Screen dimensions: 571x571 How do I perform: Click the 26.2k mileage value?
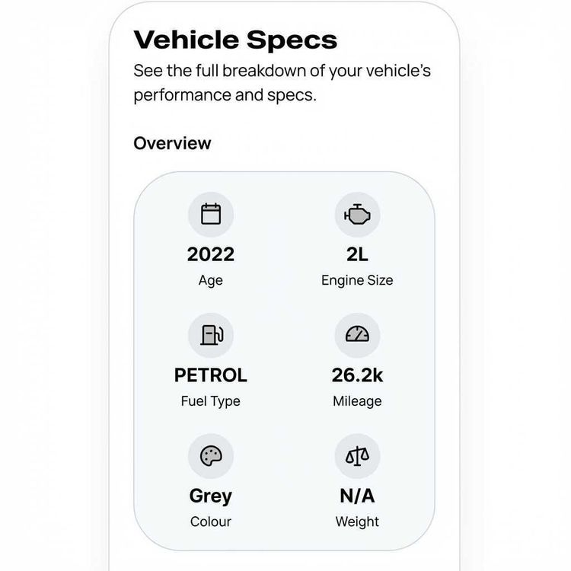[x=357, y=375]
